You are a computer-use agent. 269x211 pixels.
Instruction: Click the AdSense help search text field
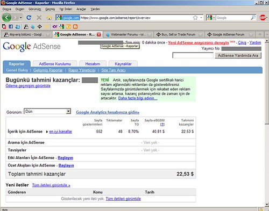tap(193, 55)
